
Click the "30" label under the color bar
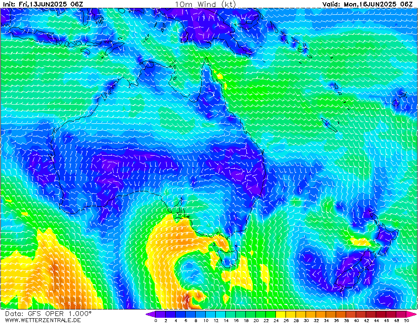pos(306,320)
